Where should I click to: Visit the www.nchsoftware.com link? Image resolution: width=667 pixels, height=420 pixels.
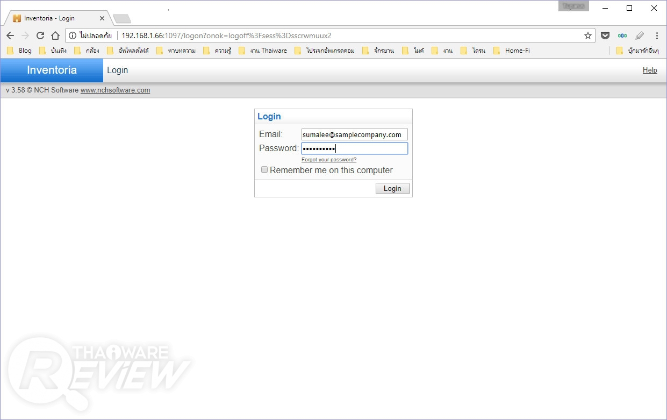click(115, 90)
